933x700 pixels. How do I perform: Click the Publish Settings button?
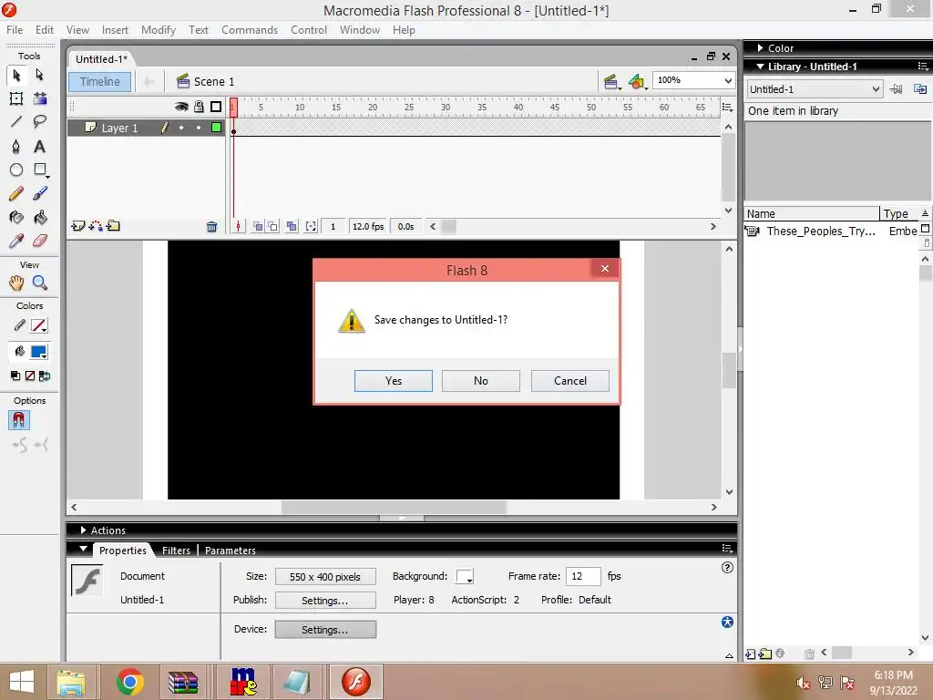(x=325, y=601)
